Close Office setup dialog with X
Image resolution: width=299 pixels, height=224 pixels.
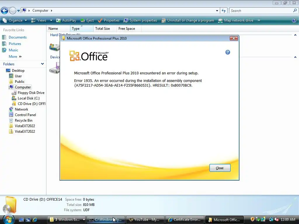tap(234, 38)
